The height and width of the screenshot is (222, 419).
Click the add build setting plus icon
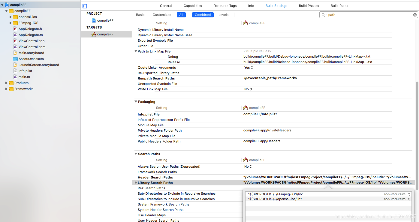coord(240,15)
